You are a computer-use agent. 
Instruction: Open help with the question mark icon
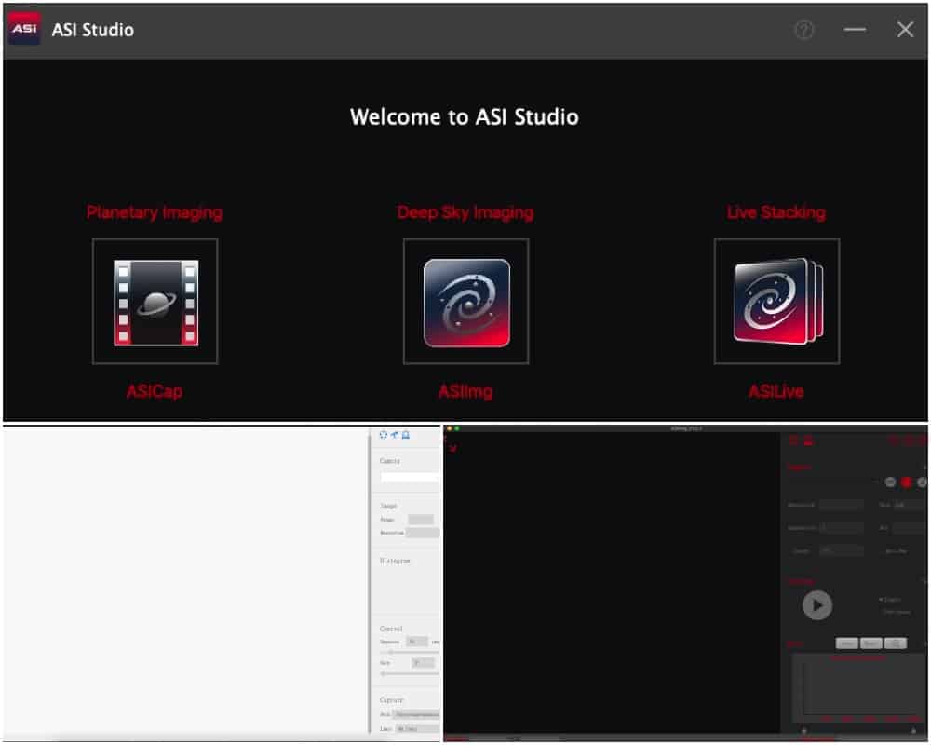[x=804, y=30]
